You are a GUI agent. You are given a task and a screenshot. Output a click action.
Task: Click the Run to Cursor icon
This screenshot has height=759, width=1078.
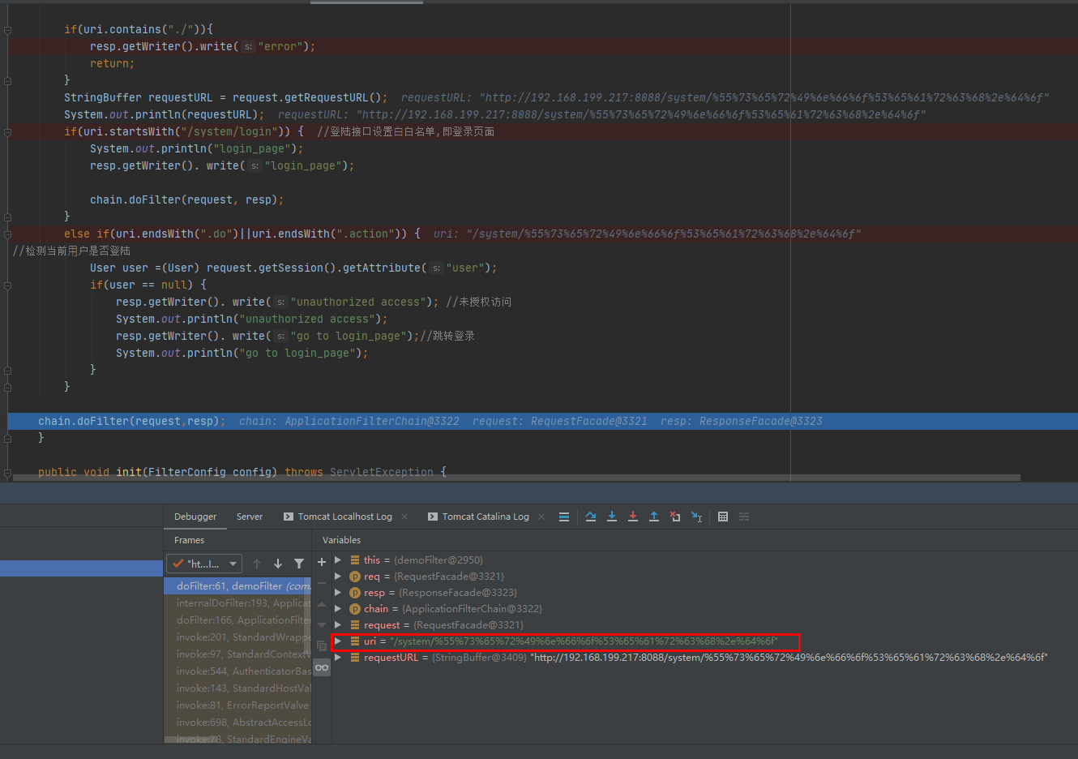click(x=696, y=517)
